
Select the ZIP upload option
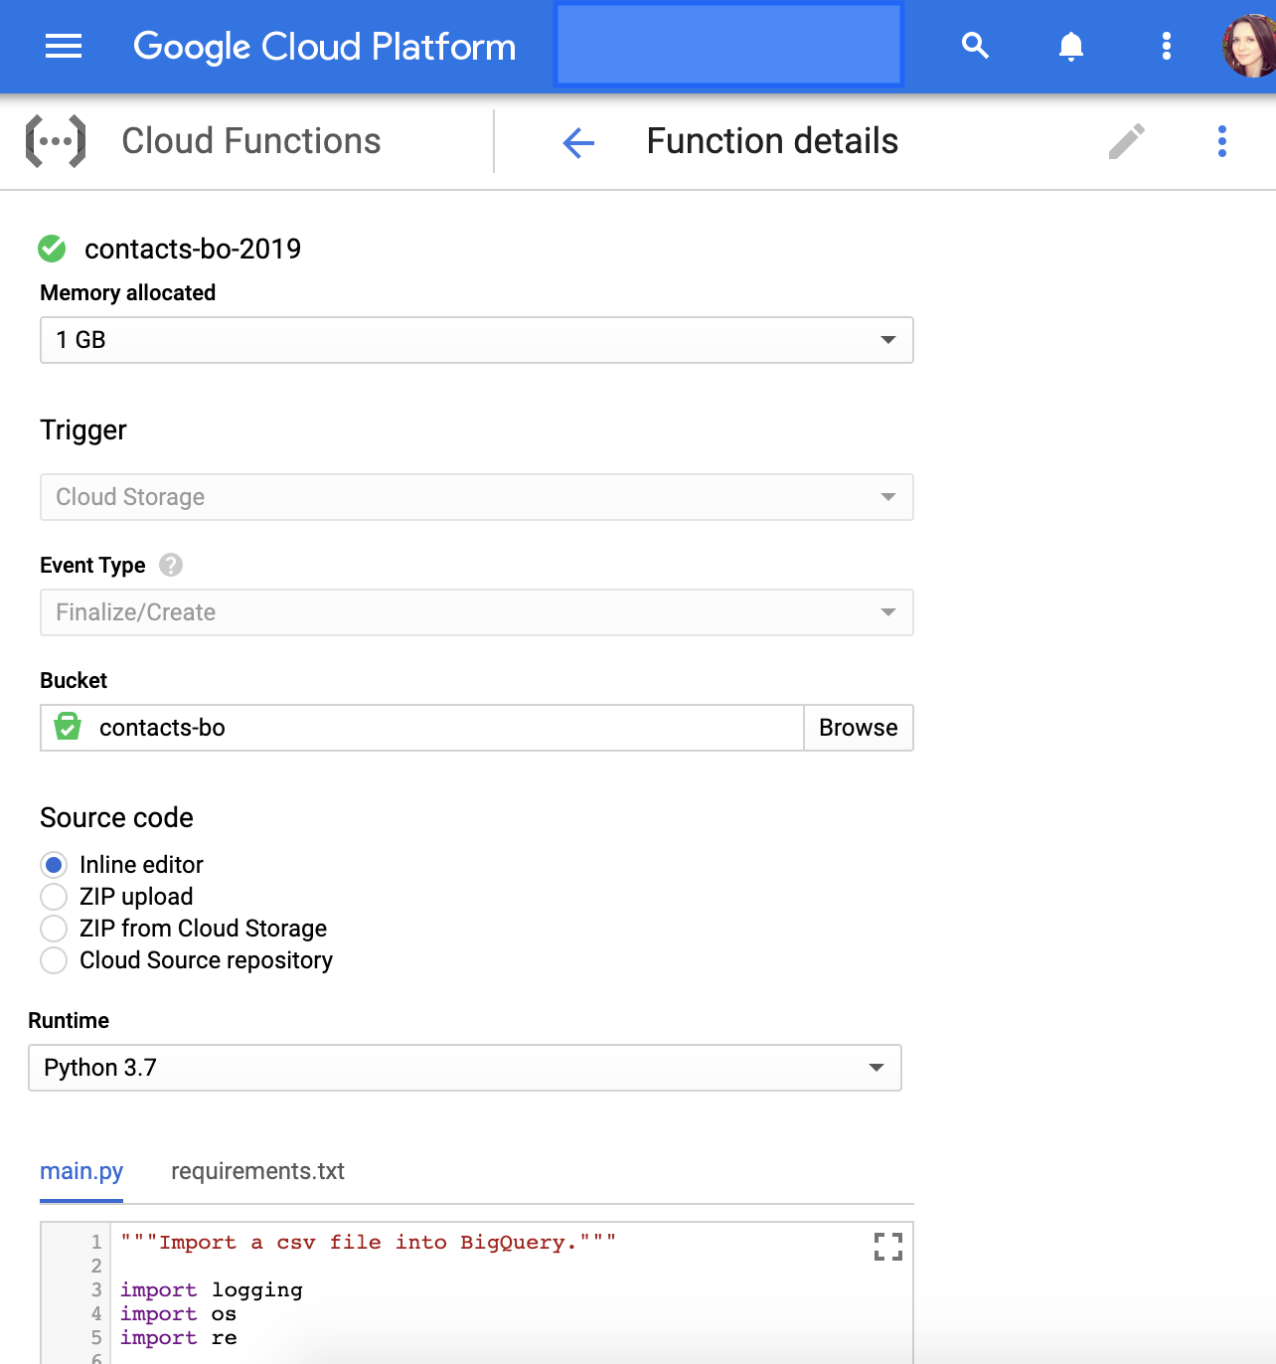(54, 897)
